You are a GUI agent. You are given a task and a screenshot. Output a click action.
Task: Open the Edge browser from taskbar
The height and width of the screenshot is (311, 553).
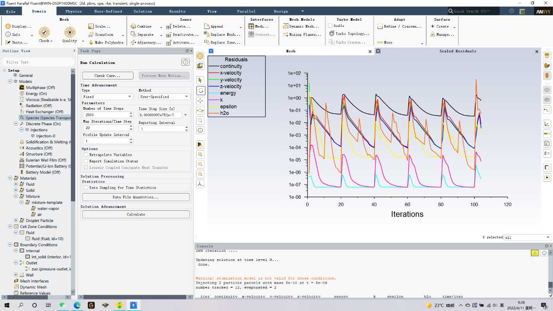[x=77, y=305]
